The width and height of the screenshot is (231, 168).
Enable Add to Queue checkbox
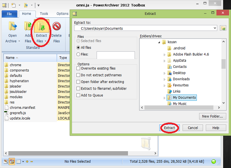click(78, 95)
